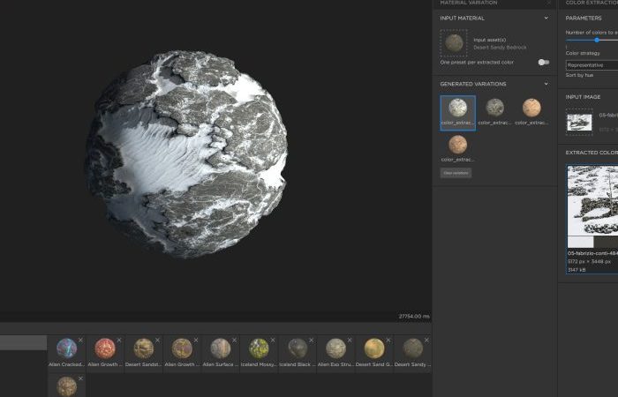The height and width of the screenshot is (397, 618).
Task: Adjust the Number of colors slider
Action: point(597,40)
